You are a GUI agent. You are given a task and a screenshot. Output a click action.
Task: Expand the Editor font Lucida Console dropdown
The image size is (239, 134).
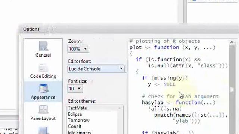(96, 69)
